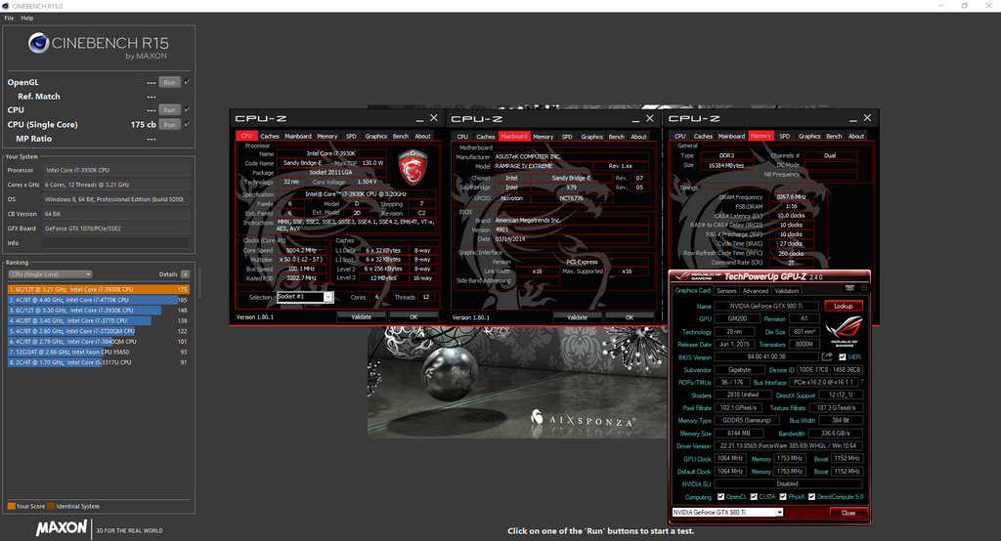Toggle the CPU (Single Core) test checkmark
Image resolution: width=1001 pixels, height=541 pixels.
(187, 124)
